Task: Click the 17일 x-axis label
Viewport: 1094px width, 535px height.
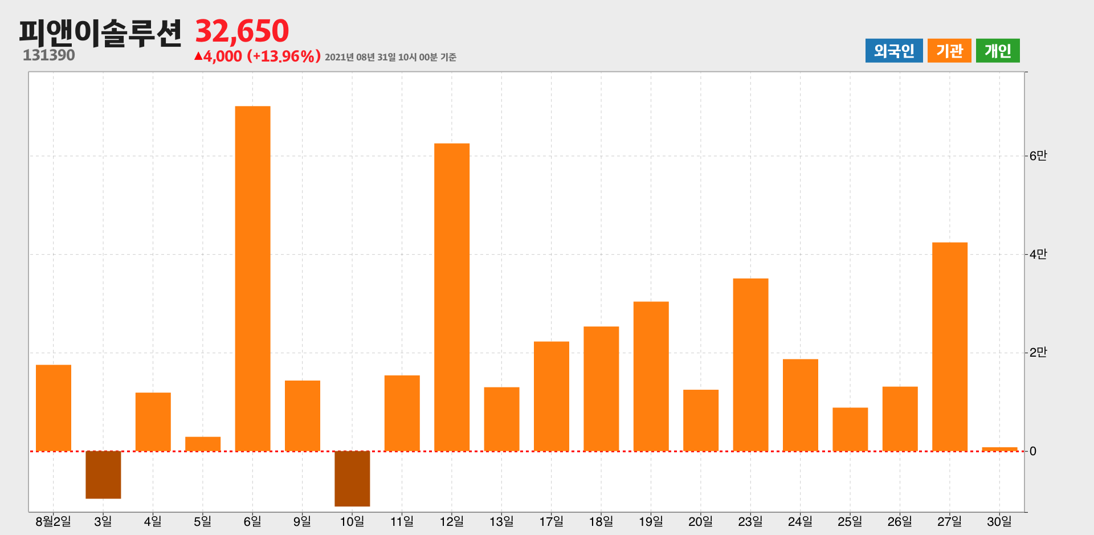Action: [552, 521]
